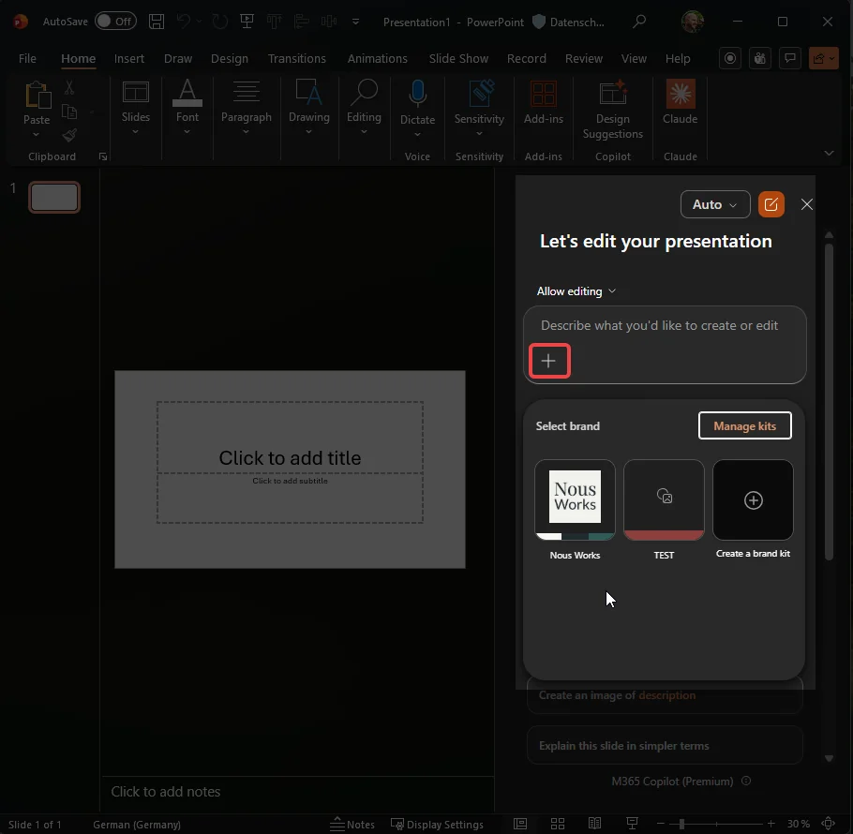Click in the notes area

coord(297,792)
